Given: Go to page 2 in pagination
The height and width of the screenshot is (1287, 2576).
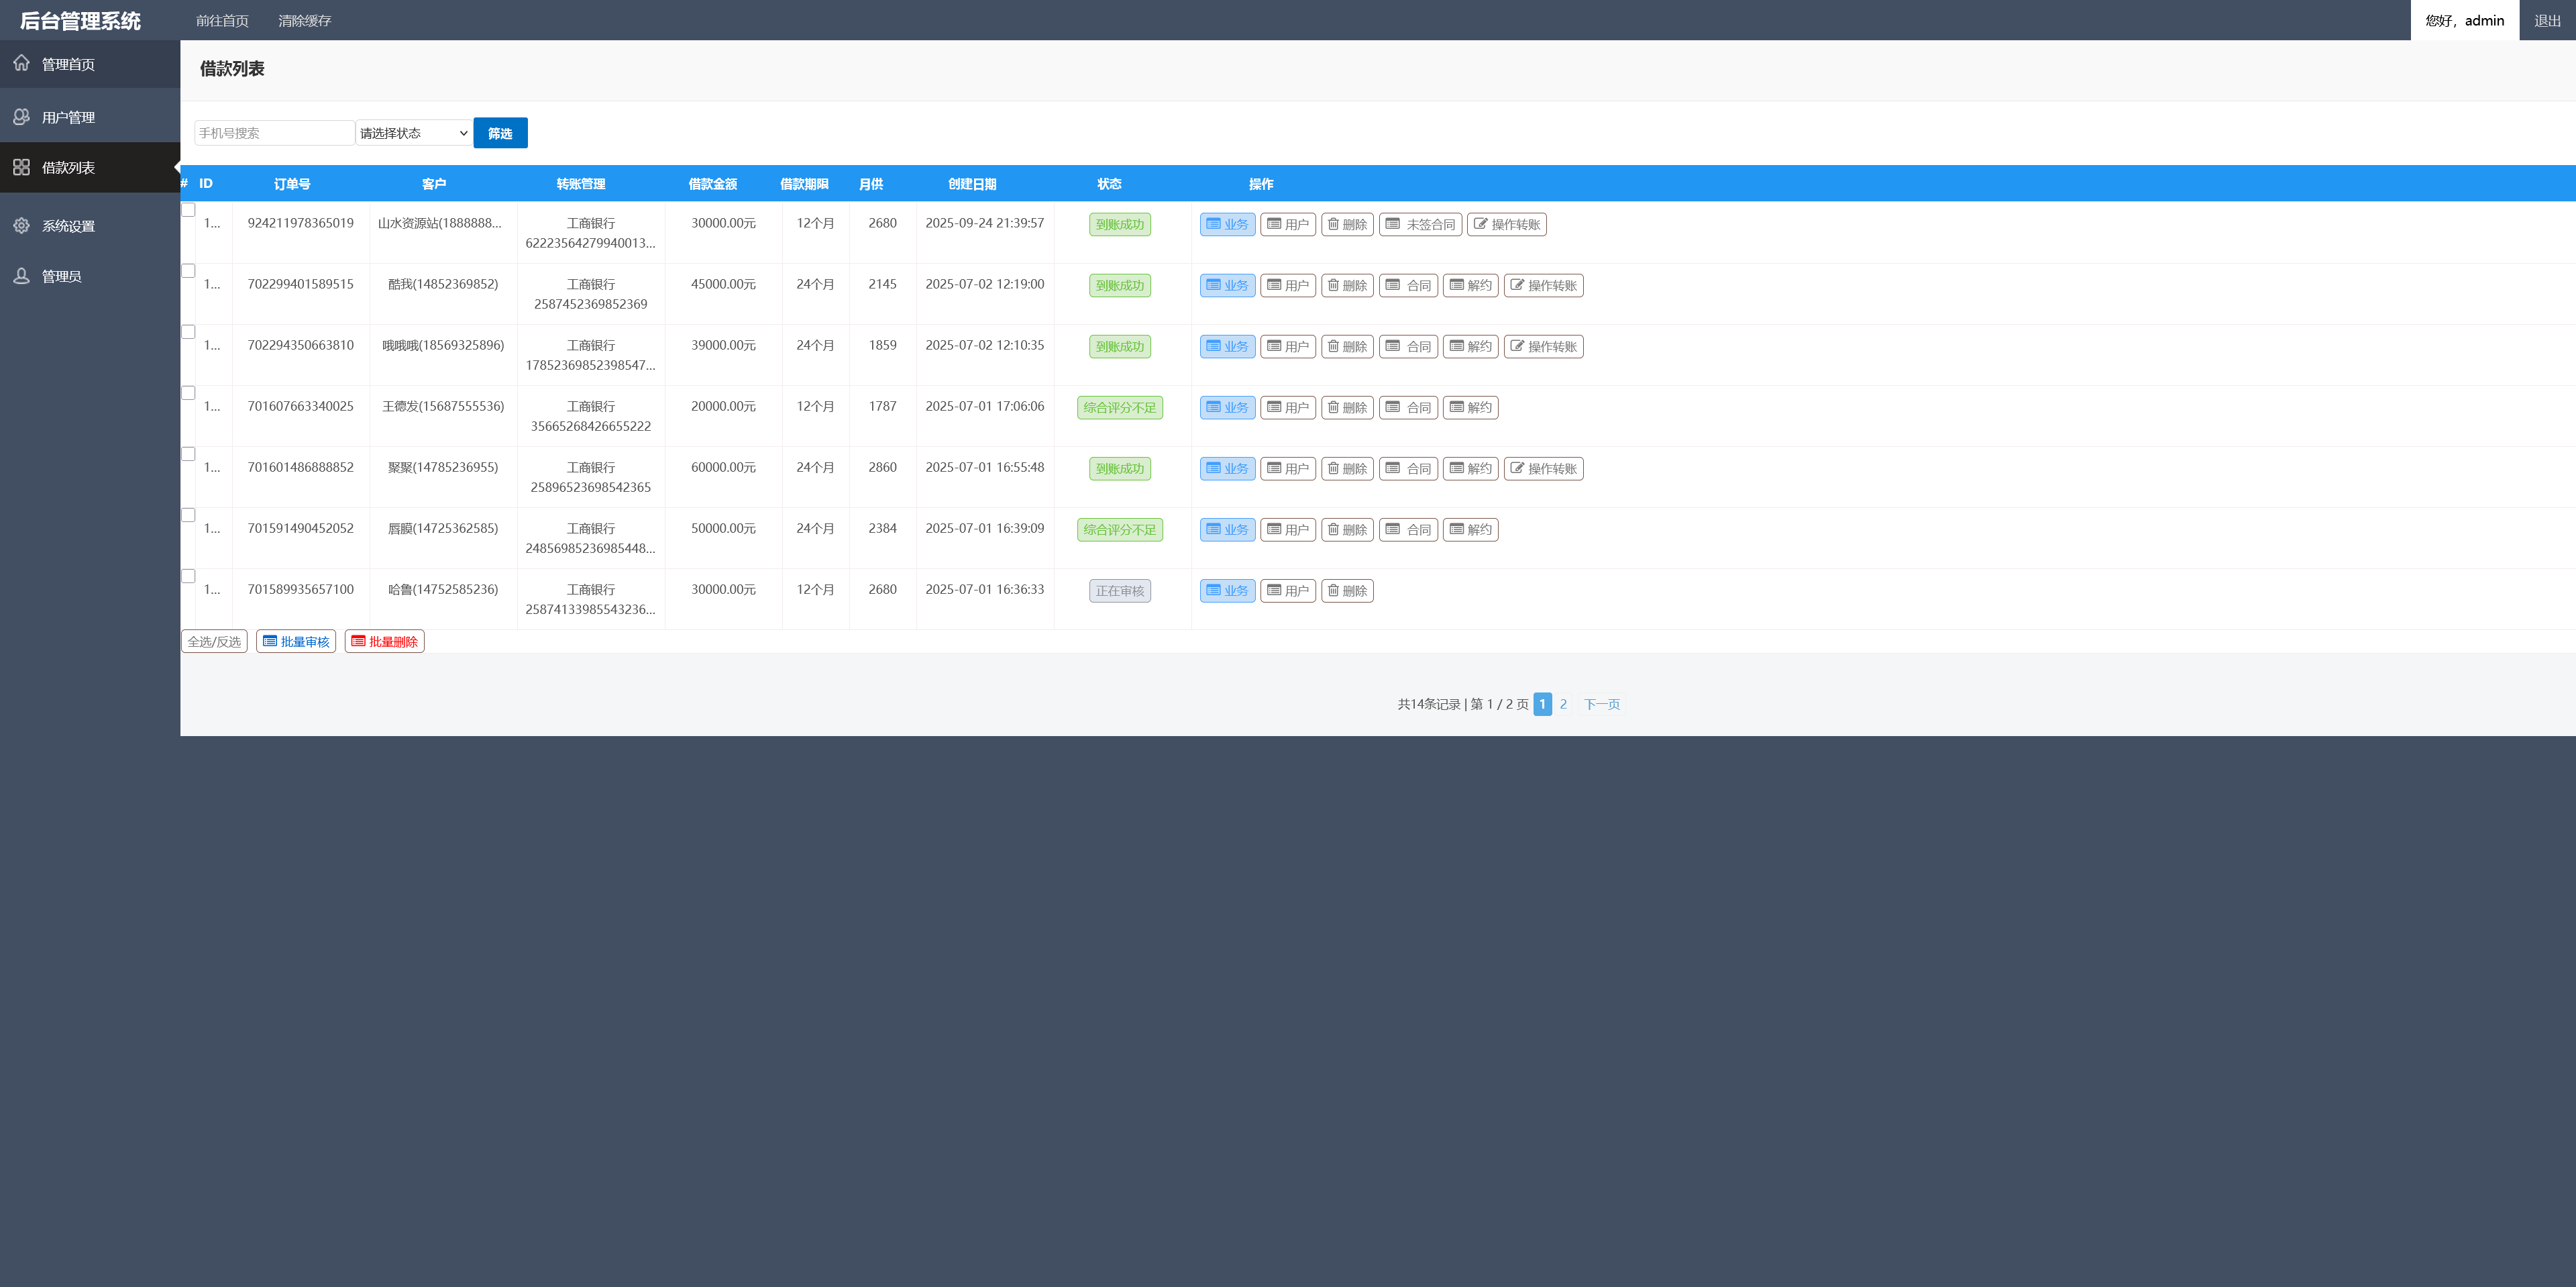Looking at the screenshot, I should [1563, 704].
